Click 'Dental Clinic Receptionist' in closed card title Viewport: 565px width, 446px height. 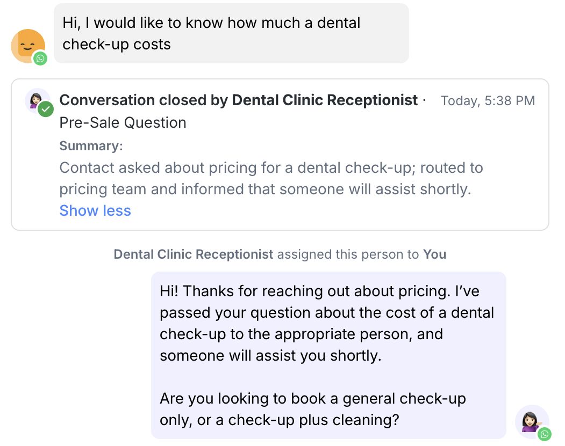(x=325, y=100)
